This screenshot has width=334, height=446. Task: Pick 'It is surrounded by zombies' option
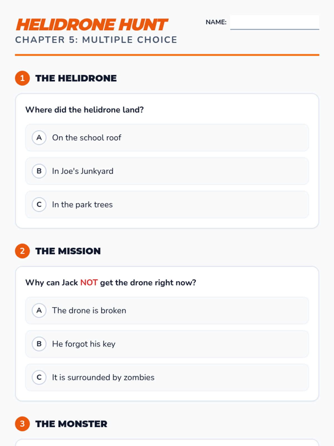pos(167,377)
